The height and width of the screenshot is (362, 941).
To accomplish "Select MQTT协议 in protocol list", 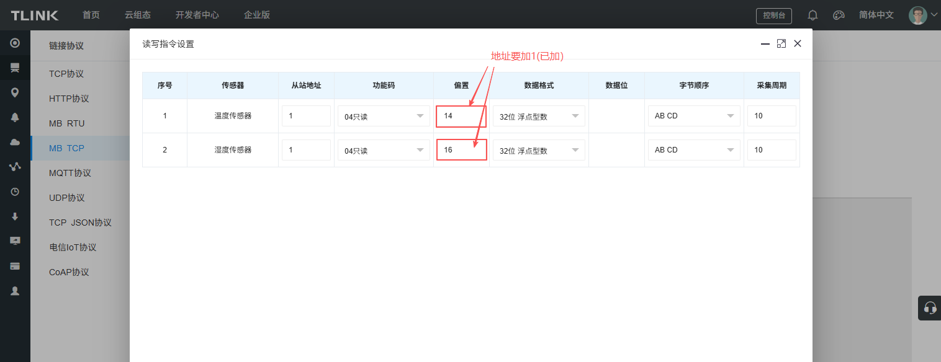I will coord(70,173).
